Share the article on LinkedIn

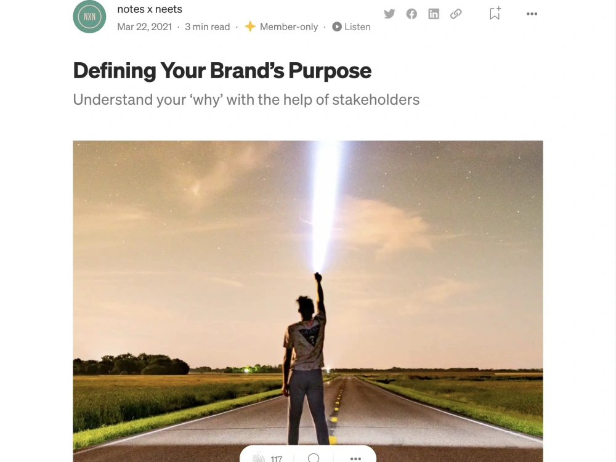pyautogui.click(x=434, y=14)
